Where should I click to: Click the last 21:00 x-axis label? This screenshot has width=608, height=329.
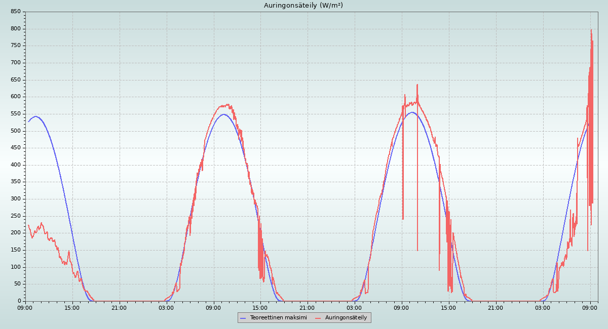496,307
